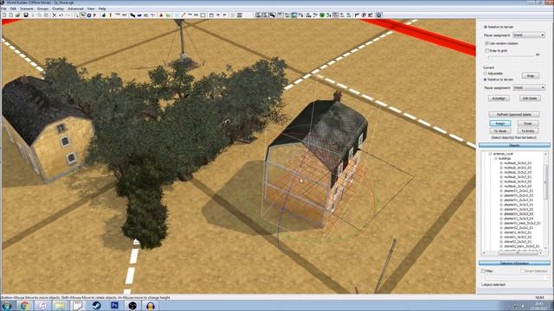Click the Edit State button
The image size is (554, 311).
pos(530,98)
